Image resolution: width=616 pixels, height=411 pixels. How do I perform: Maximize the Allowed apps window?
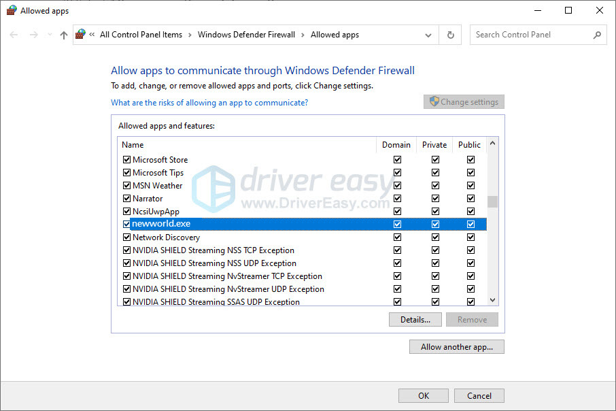tap(568, 10)
